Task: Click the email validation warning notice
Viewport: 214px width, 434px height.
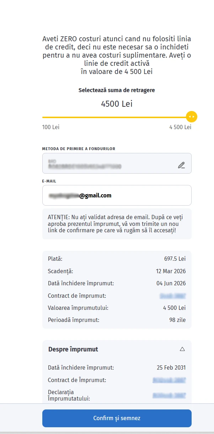Action: (x=117, y=224)
